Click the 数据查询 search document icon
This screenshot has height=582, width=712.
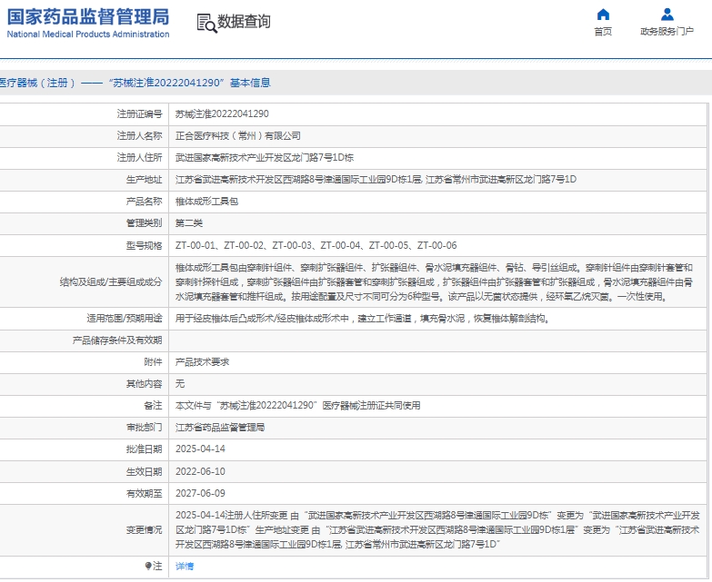click(x=206, y=23)
